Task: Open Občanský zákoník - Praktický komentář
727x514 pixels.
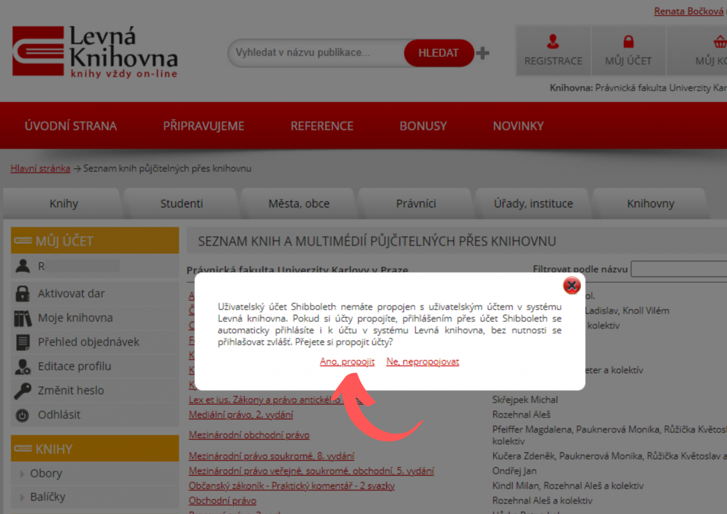Action: tap(291, 486)
